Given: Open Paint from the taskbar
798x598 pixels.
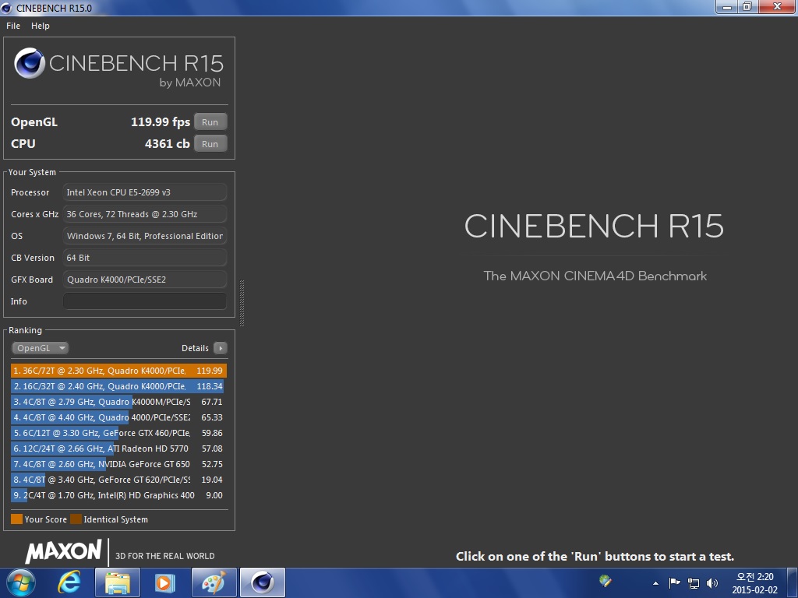Looking at the screenshot, I should pyautogui.click(x=214, y=582).
